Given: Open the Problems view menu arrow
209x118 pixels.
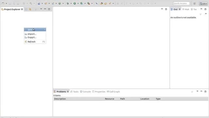Looking at the screenshot, I should tap(197, 91).
